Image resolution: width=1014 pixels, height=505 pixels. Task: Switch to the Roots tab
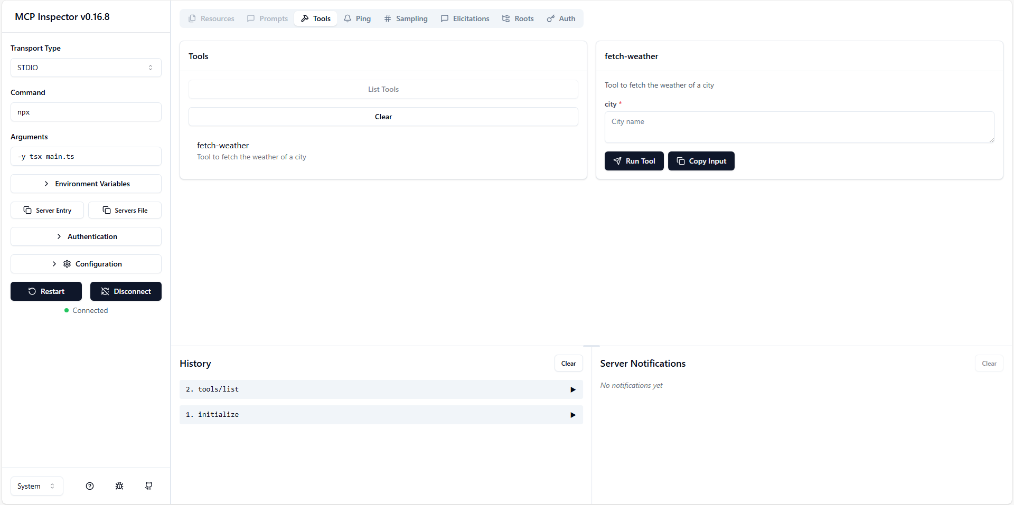pyautogui.click(x=518, y=18)
